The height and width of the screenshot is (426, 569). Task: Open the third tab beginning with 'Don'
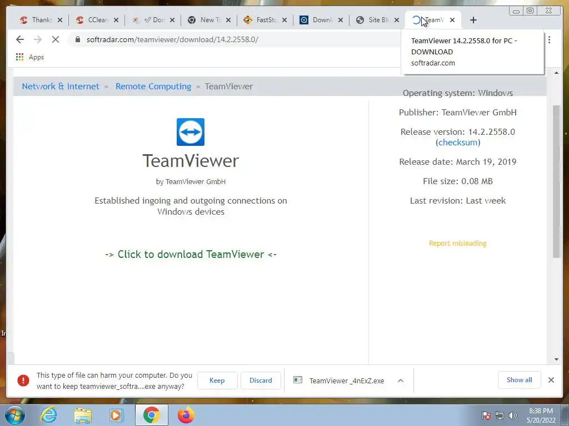[149, 20]
